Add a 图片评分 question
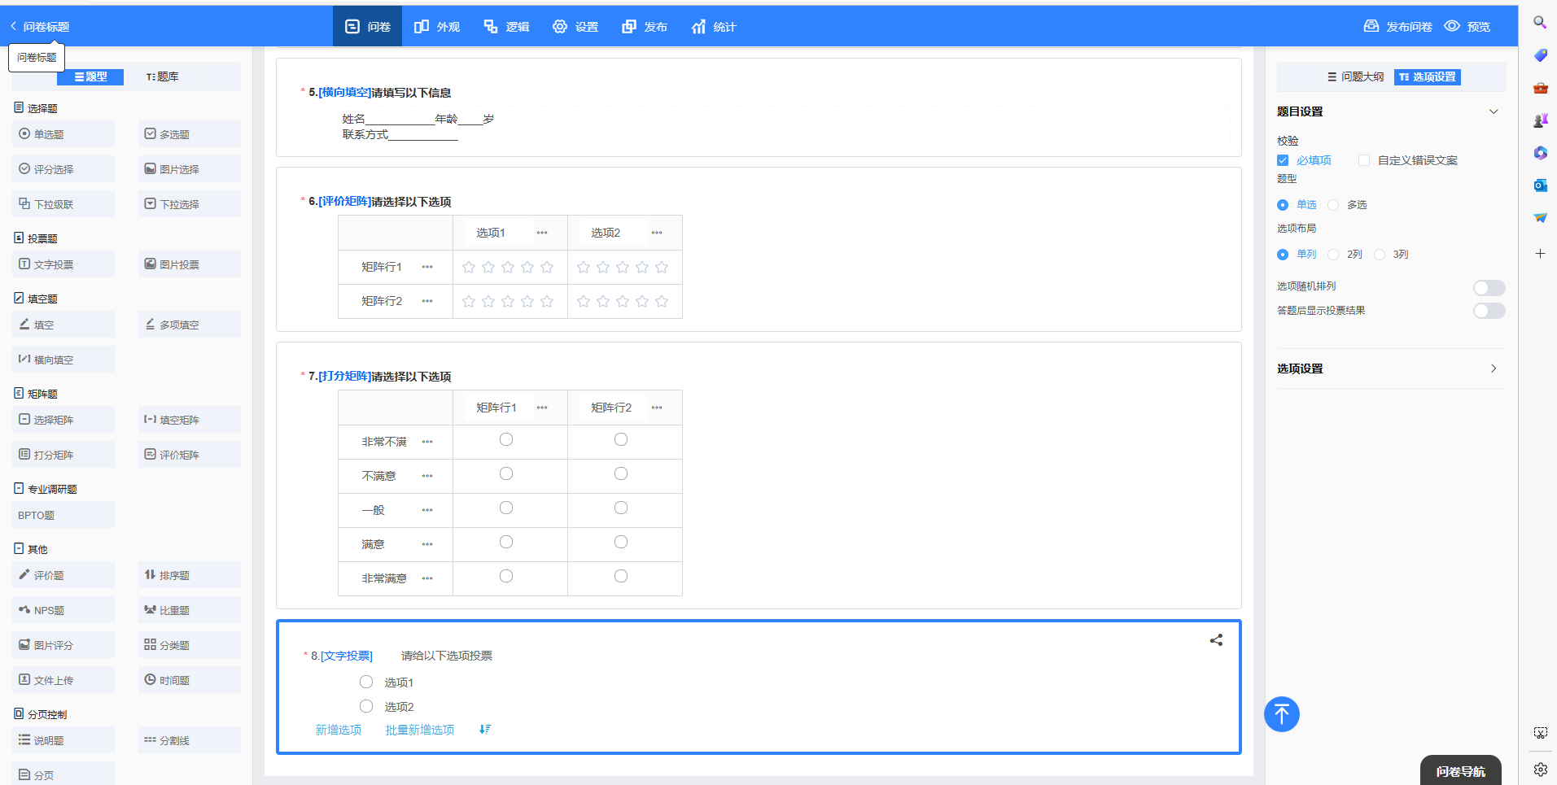 coord(63,645)
